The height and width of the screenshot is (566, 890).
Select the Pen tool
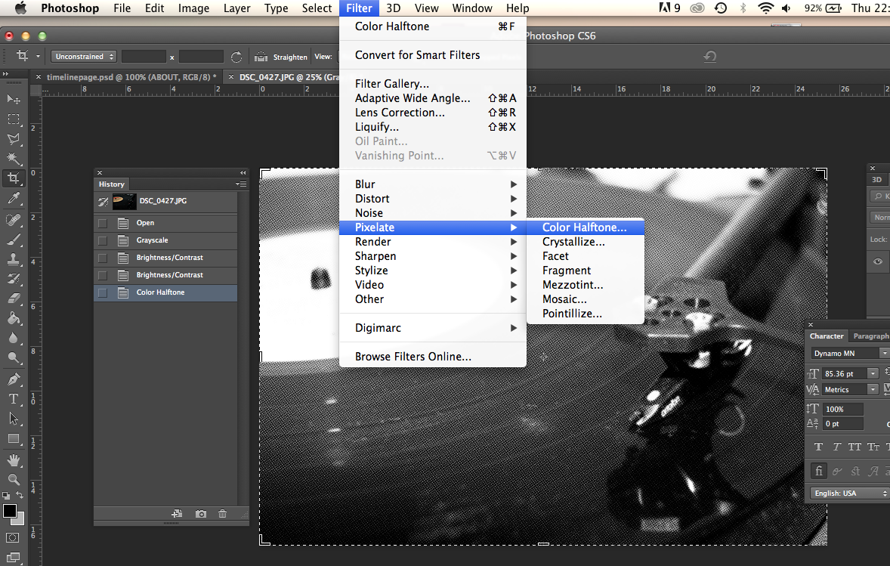14,379
